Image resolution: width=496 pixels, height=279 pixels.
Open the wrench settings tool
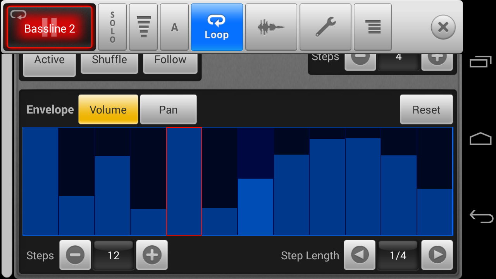325,27
